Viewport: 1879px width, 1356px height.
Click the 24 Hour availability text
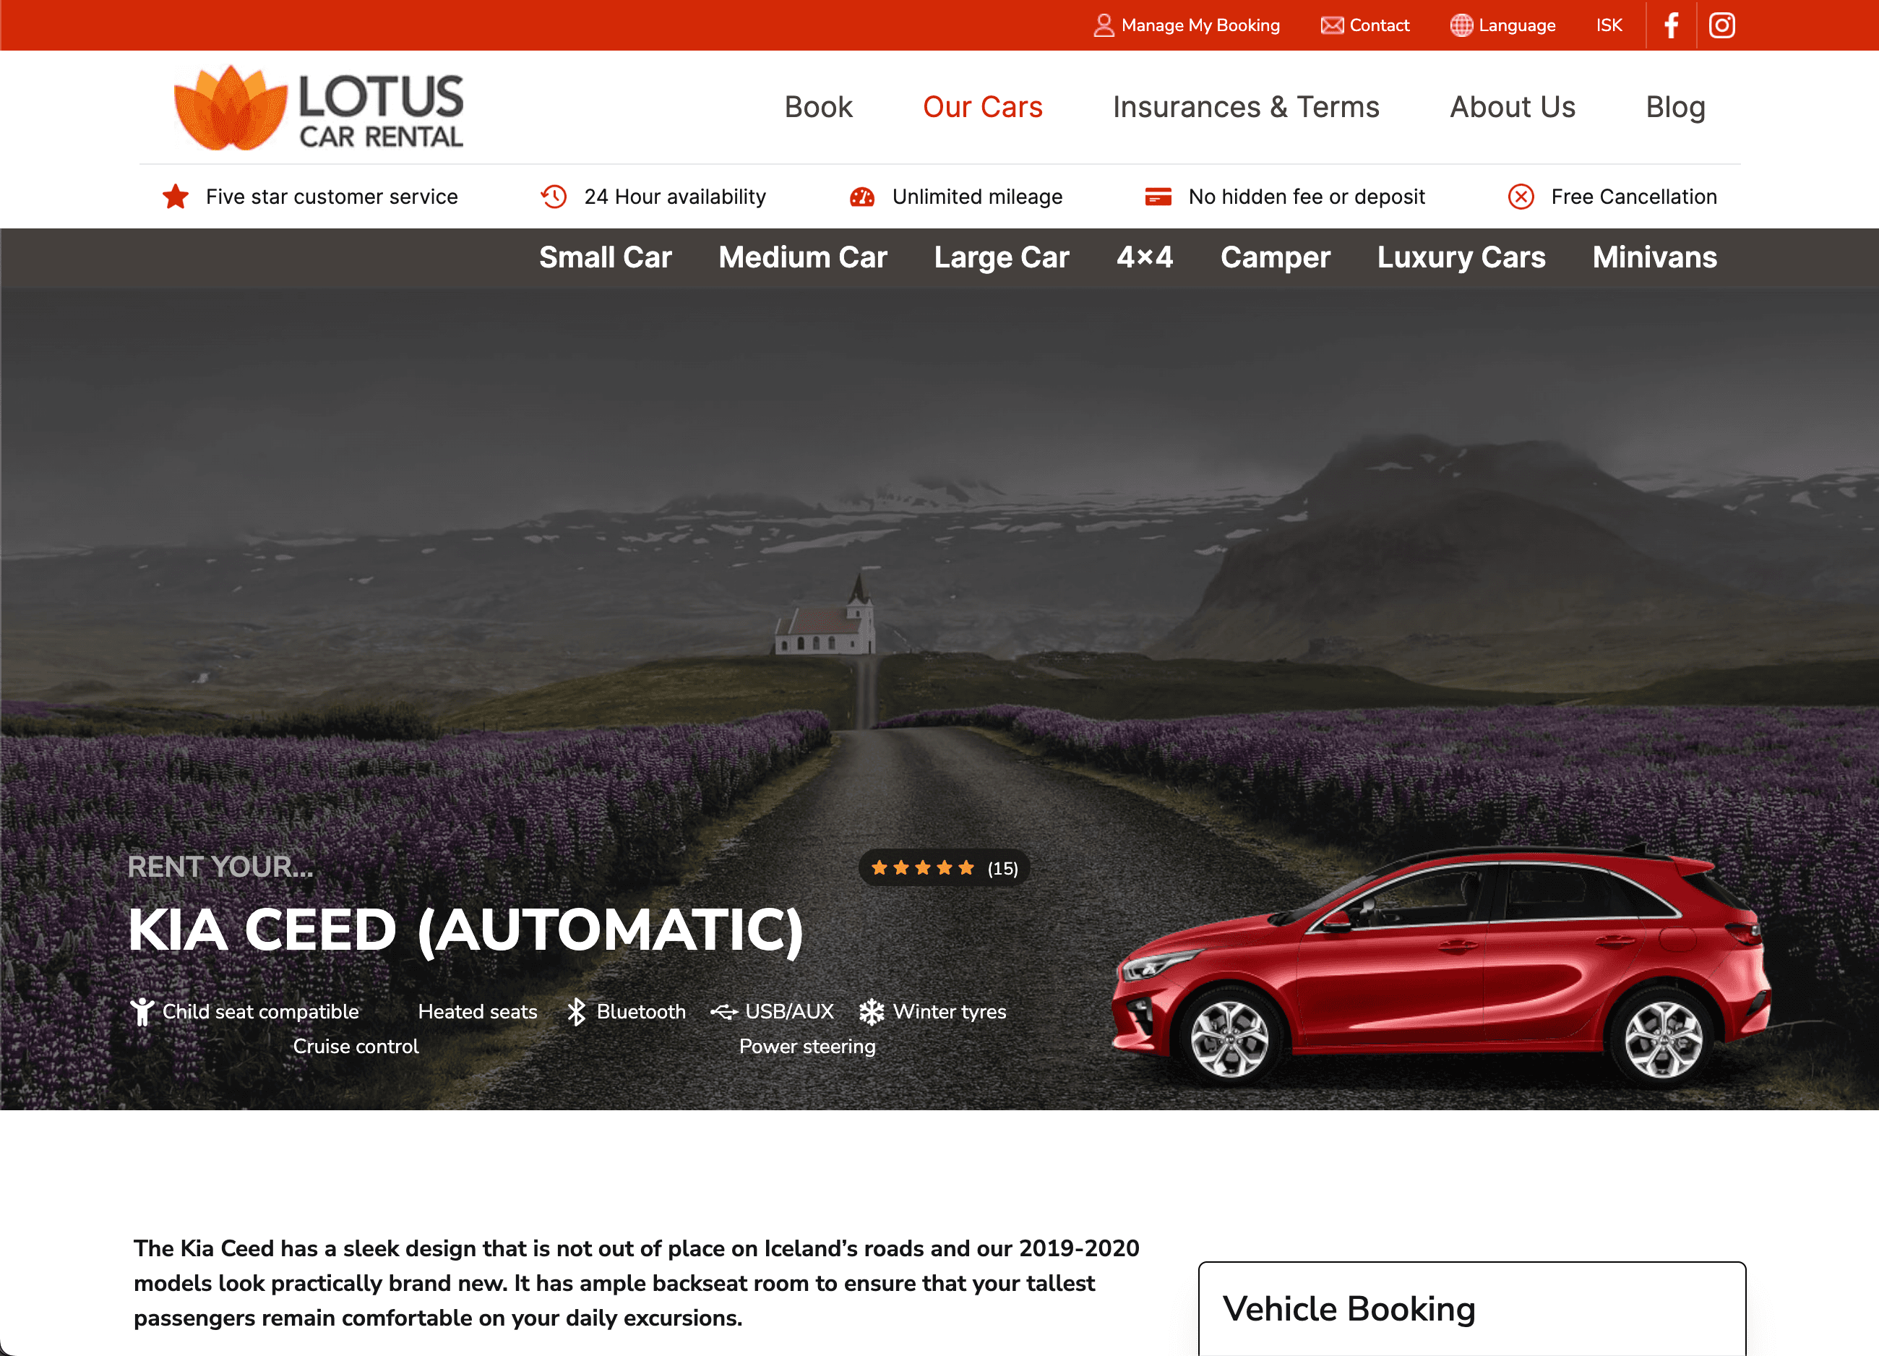coord(675,197)
